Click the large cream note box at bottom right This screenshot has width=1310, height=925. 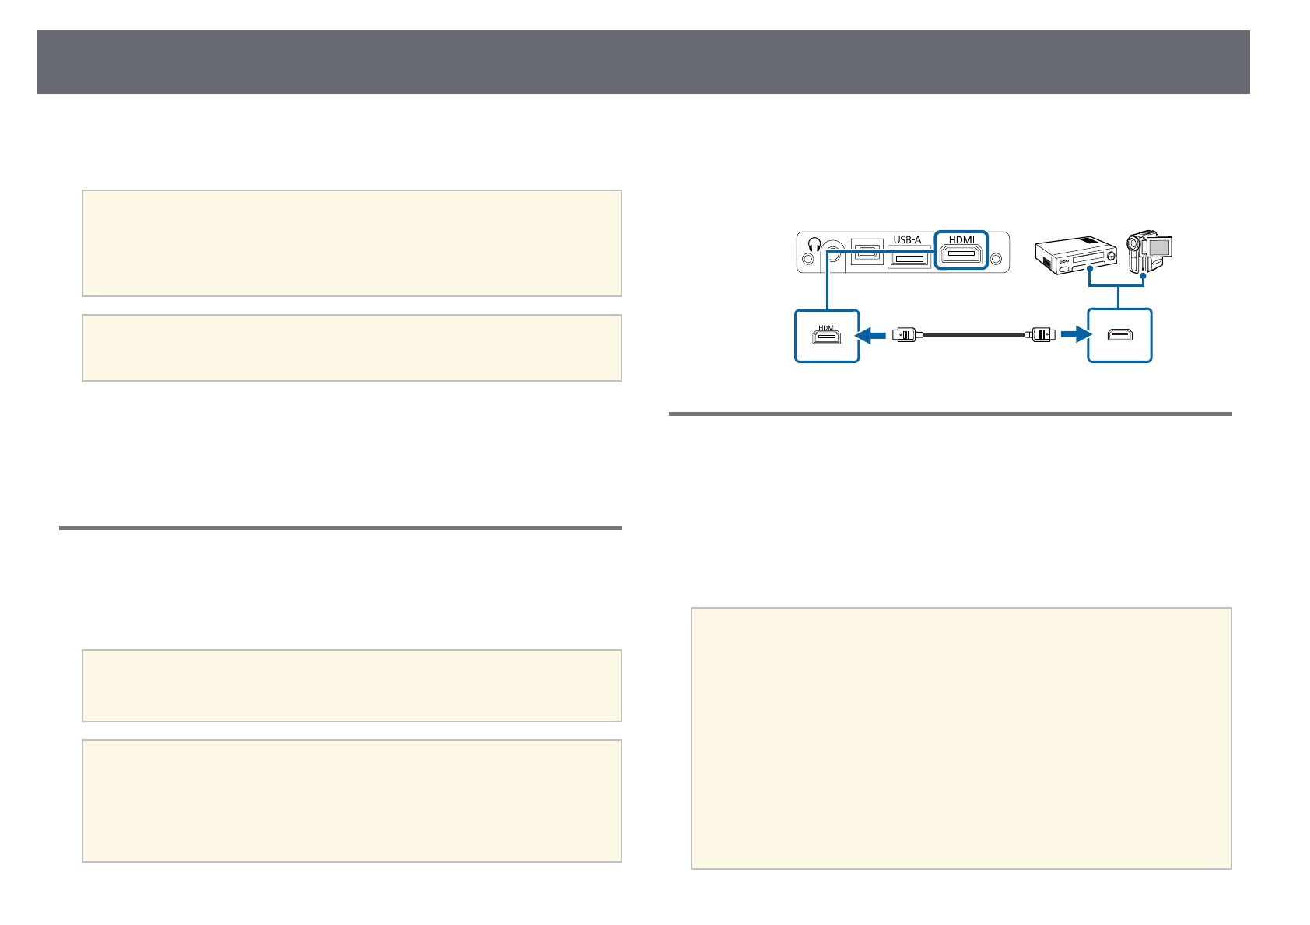point(961,738)
